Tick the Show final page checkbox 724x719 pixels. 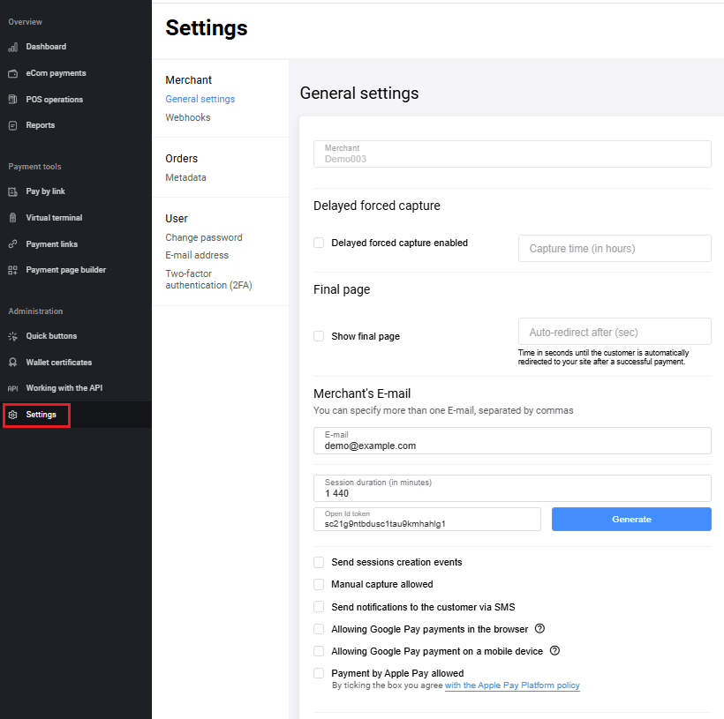[x=319, y=336]
